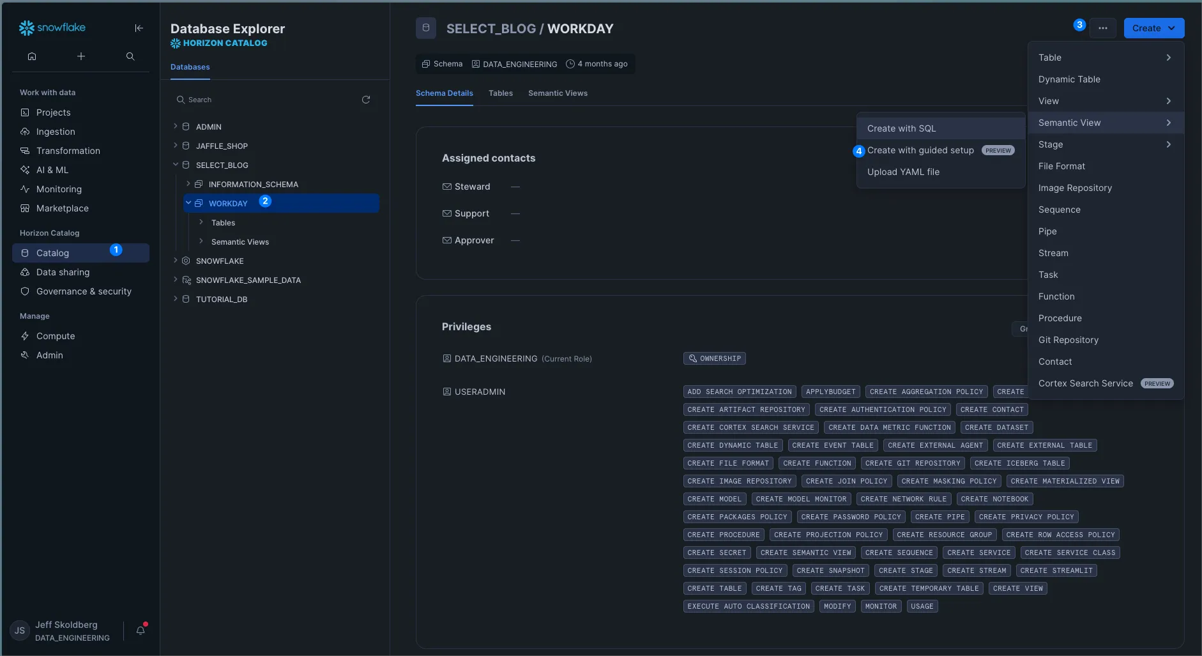This screenshot has height=656, width=1202.
Task: Expand the Tables folder under WORKDAY
Action: (201, 222)
